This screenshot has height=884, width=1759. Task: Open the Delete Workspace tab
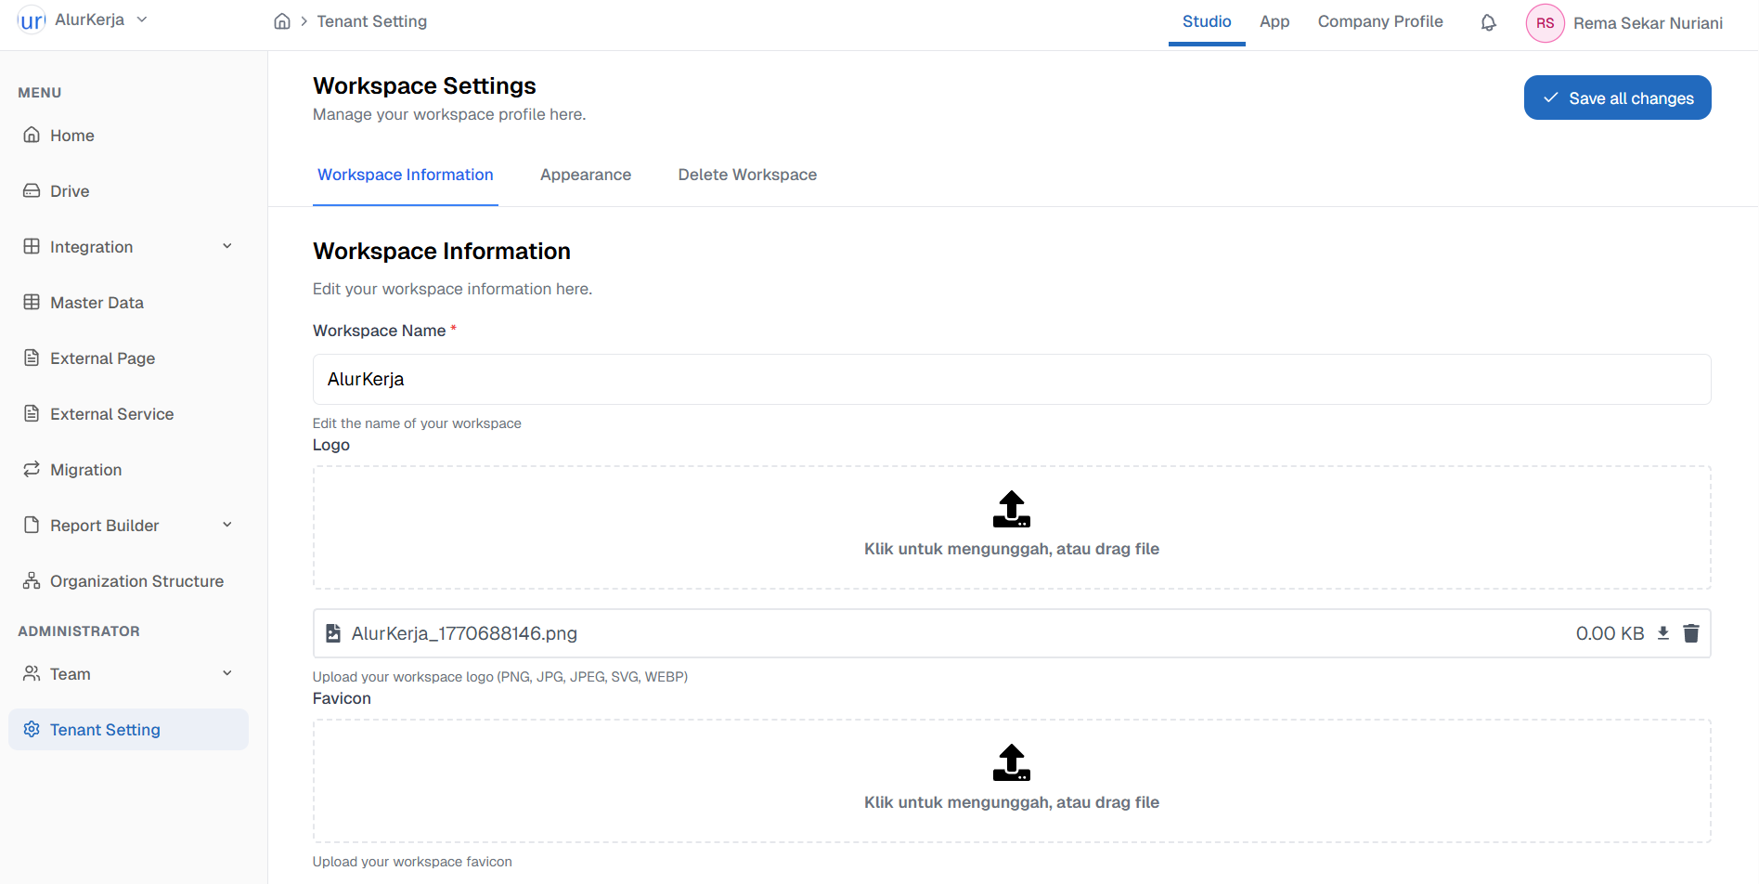coord(747,175)
